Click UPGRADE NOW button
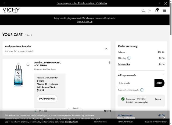Viewport: 172px width, 125px height. (47, 99)
